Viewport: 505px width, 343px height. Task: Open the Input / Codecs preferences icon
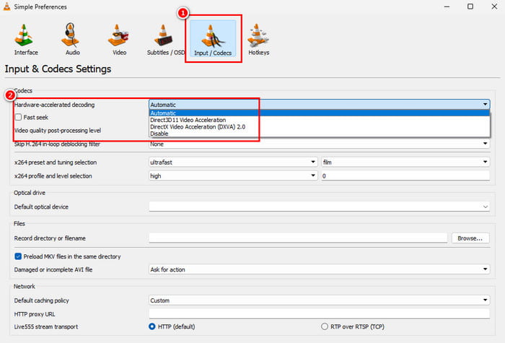213,39
